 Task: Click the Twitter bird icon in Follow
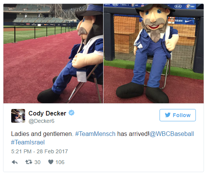coord(168,115)
